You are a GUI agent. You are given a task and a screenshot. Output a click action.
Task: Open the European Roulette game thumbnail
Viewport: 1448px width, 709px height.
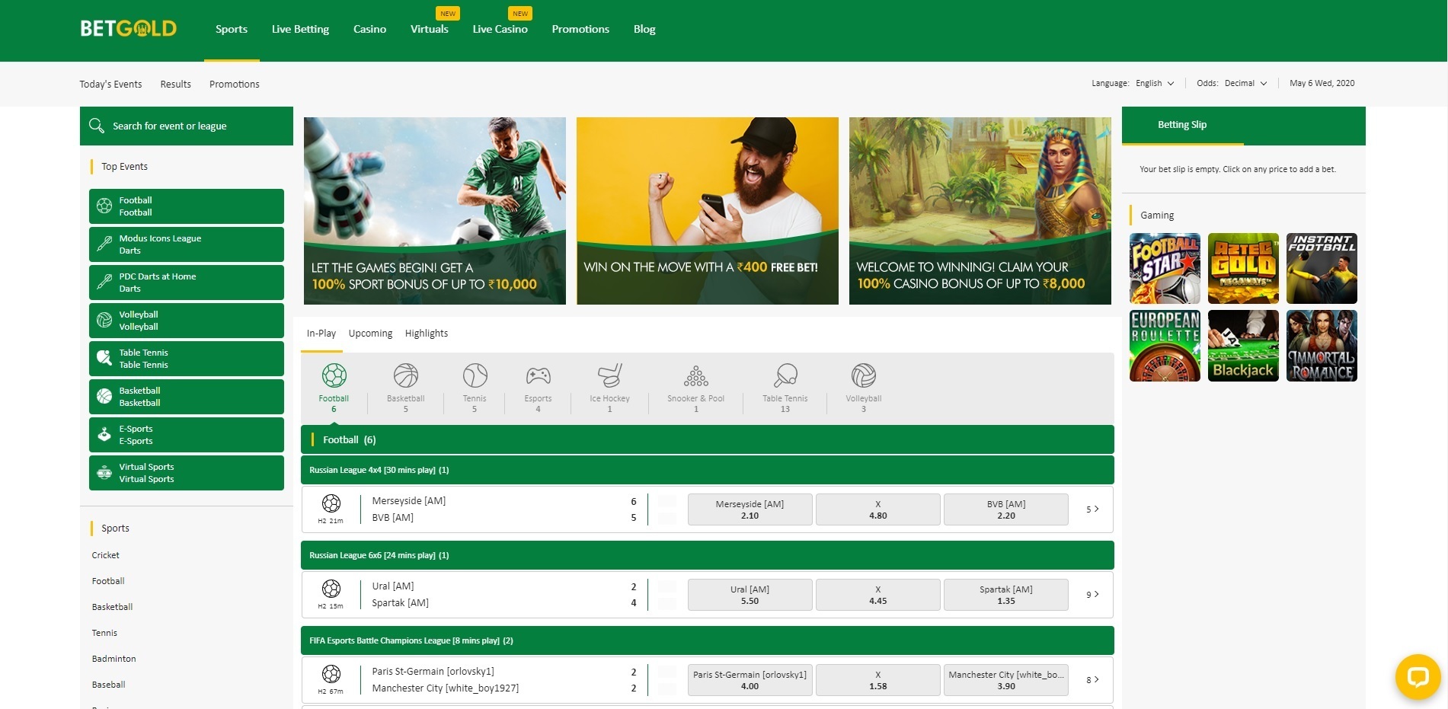click(x=1165, y=346)
